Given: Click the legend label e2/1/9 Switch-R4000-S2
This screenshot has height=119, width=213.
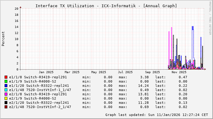Looking at the screenshot, I should [33, 98].
